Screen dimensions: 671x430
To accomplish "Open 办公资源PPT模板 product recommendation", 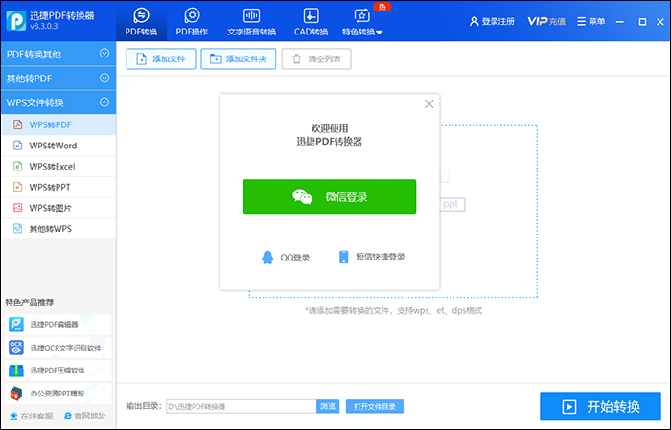I will click(x=59, y=394).
